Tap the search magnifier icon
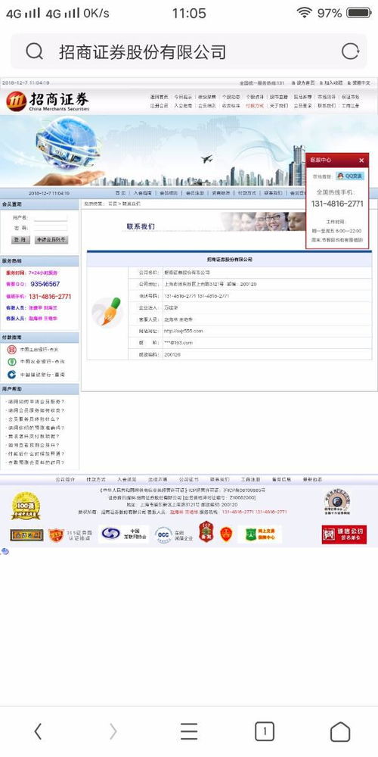This screenshot has width=378, height=757. (34, 51)
